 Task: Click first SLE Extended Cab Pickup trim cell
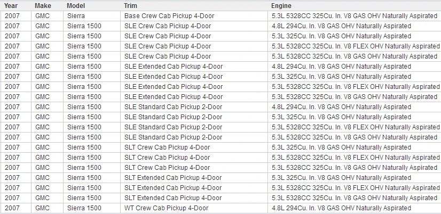point(194,67)
